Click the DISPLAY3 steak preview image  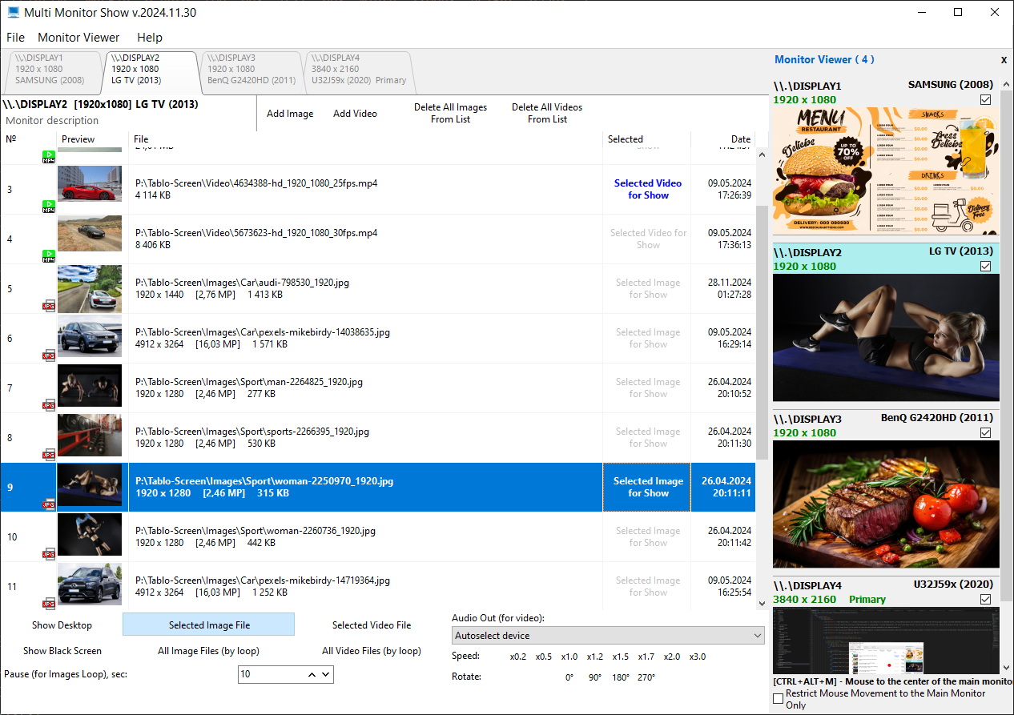coord(886,504)
